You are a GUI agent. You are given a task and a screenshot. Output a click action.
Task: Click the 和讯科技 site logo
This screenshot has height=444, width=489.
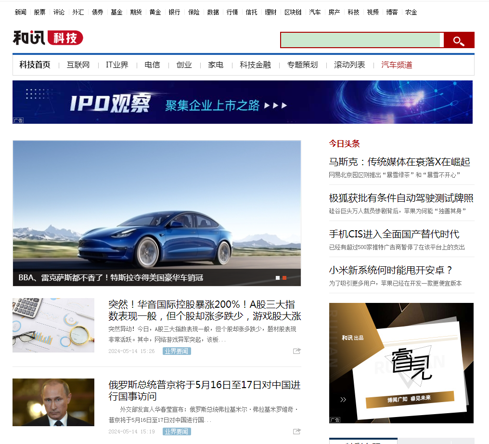point(48,38)
